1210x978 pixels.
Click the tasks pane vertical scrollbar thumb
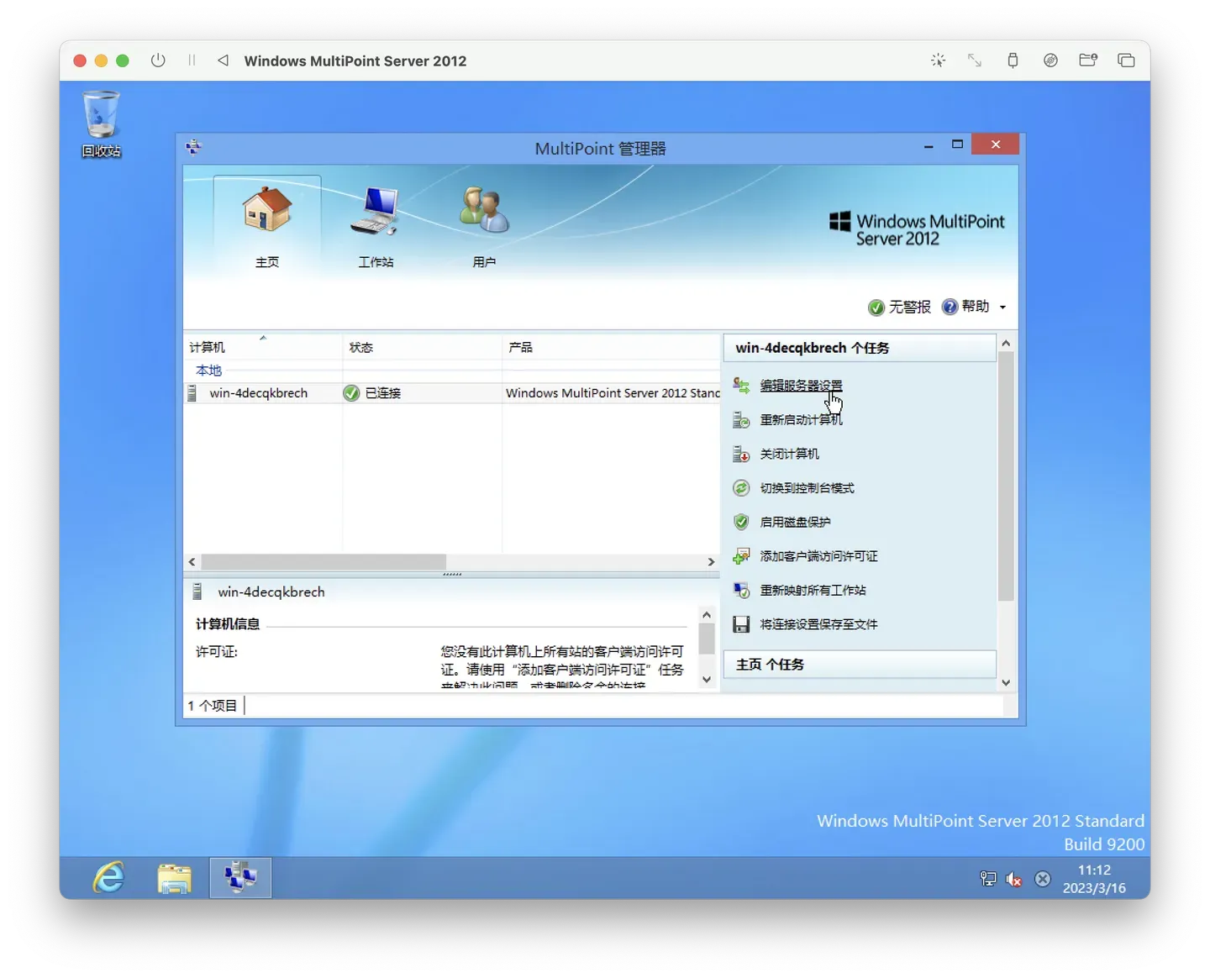[1006, 476]
